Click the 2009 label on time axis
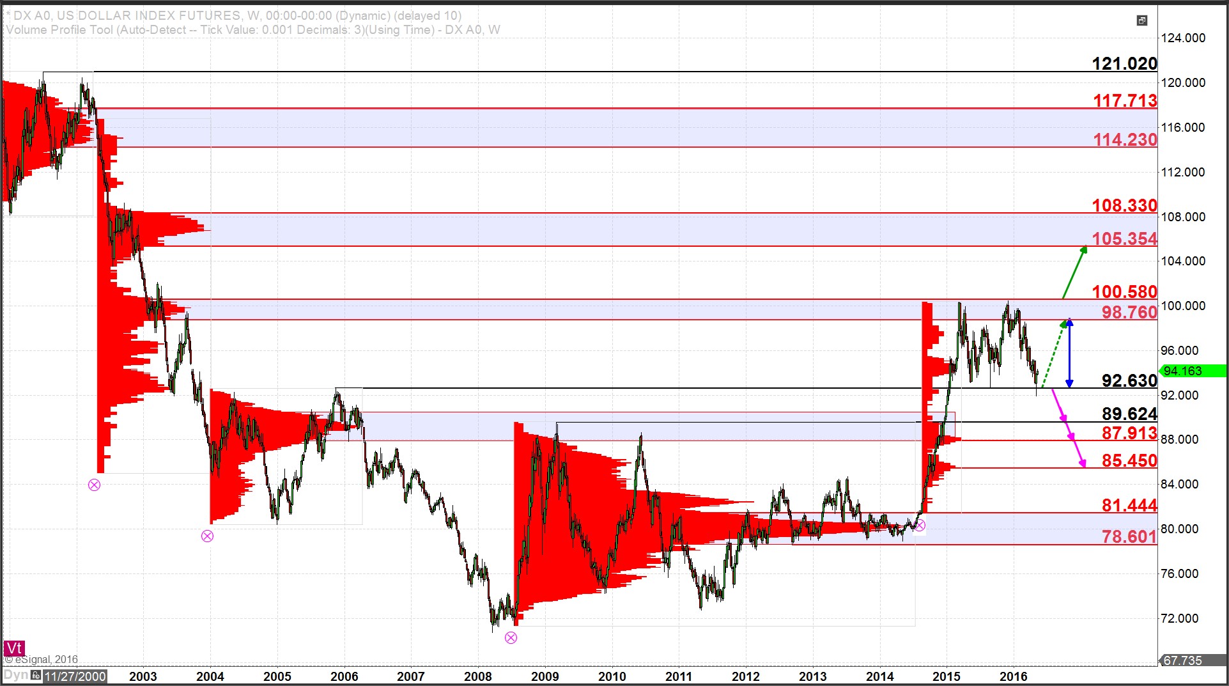The width and height of the screenshot is (1229, 686). 545,676
